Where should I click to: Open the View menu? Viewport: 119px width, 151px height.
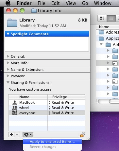click(x=71, y=3)
